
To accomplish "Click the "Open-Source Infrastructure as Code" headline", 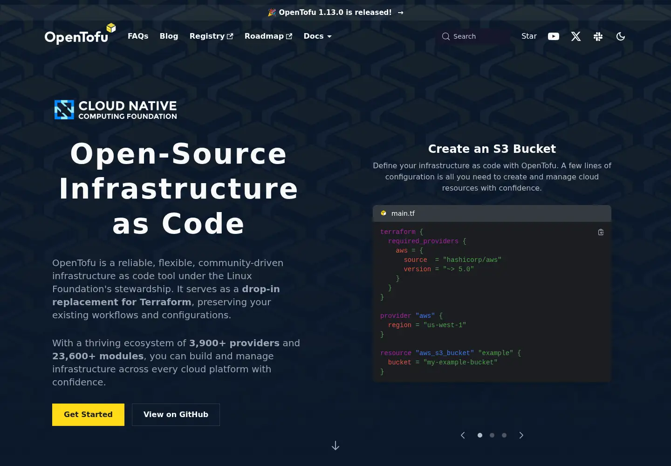I will [x=178, y=188].
